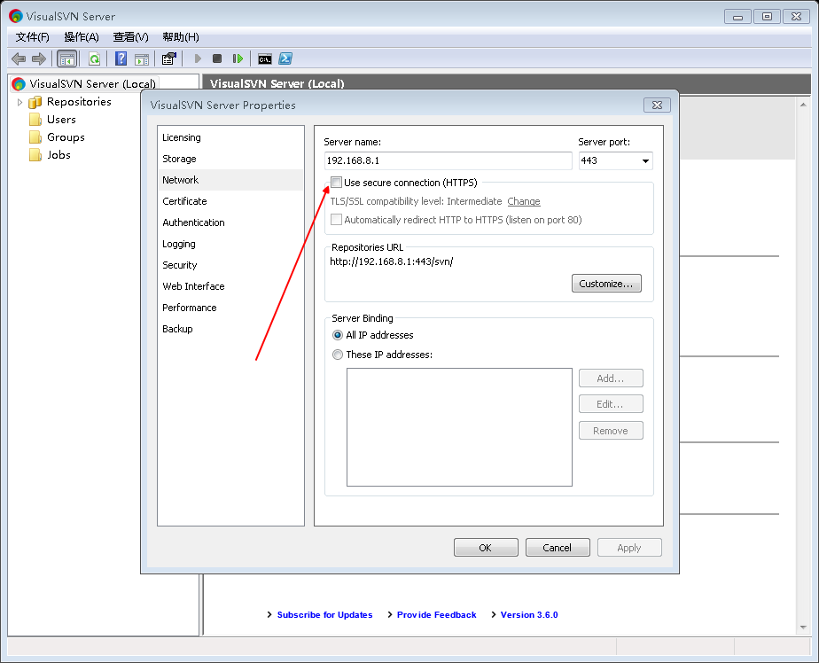Open Help with the question mark icon
Screen dimensions: 819x663
(121, 59)
